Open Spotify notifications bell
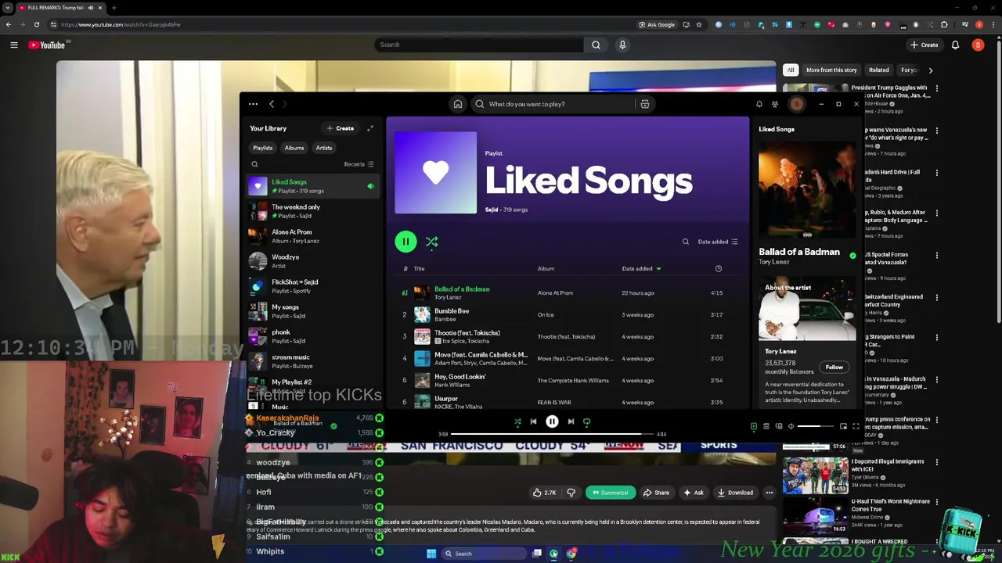The height and width of the screenshot is (563, 1002). (759, 104)
